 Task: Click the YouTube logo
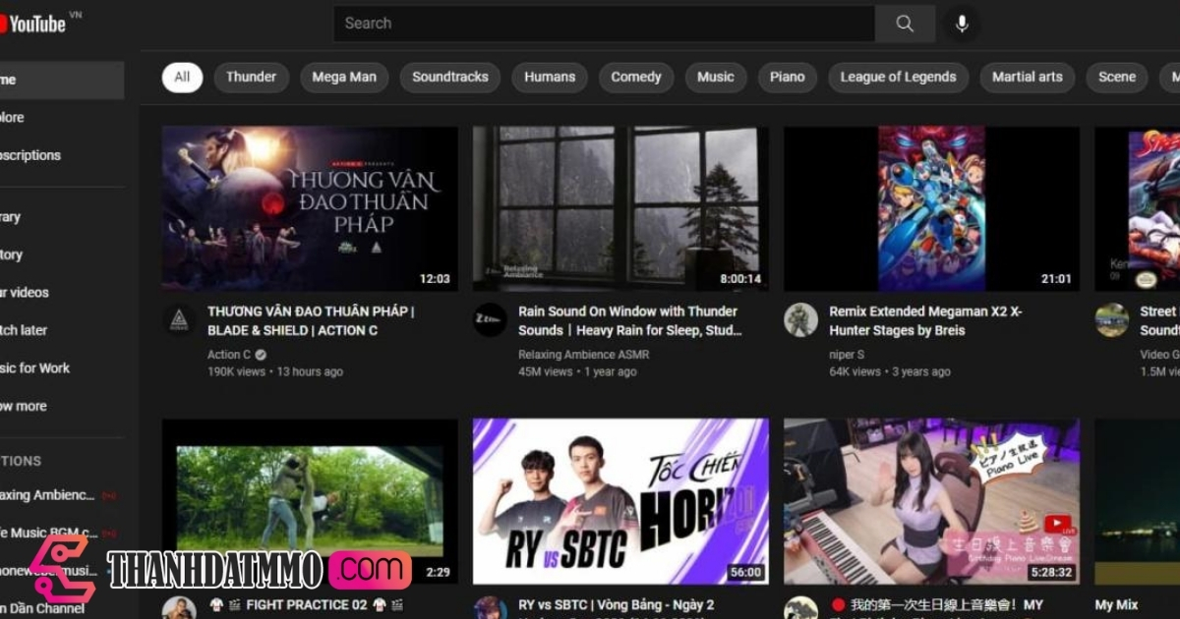tap(34, 21)
